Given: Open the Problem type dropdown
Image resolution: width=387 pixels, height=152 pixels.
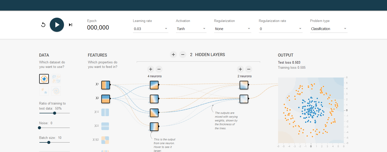Looking at the screenshot, I should click(329, 29).
